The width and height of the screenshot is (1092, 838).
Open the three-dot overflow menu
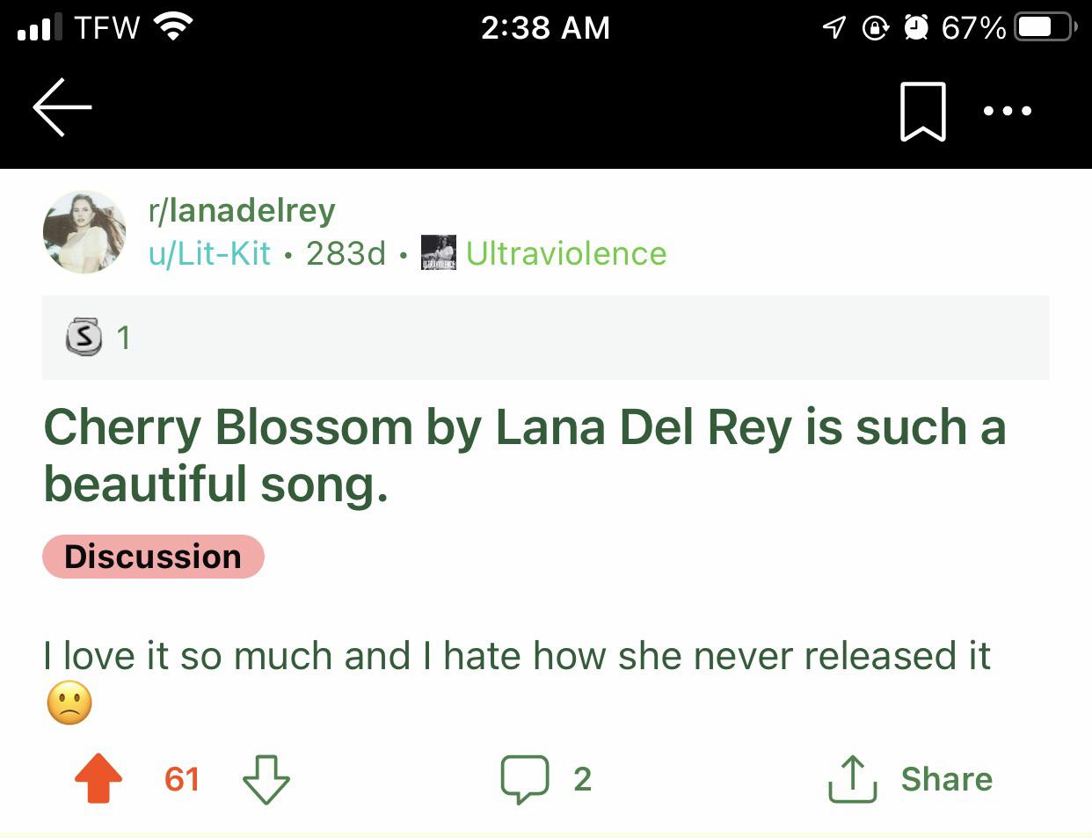1008,110
